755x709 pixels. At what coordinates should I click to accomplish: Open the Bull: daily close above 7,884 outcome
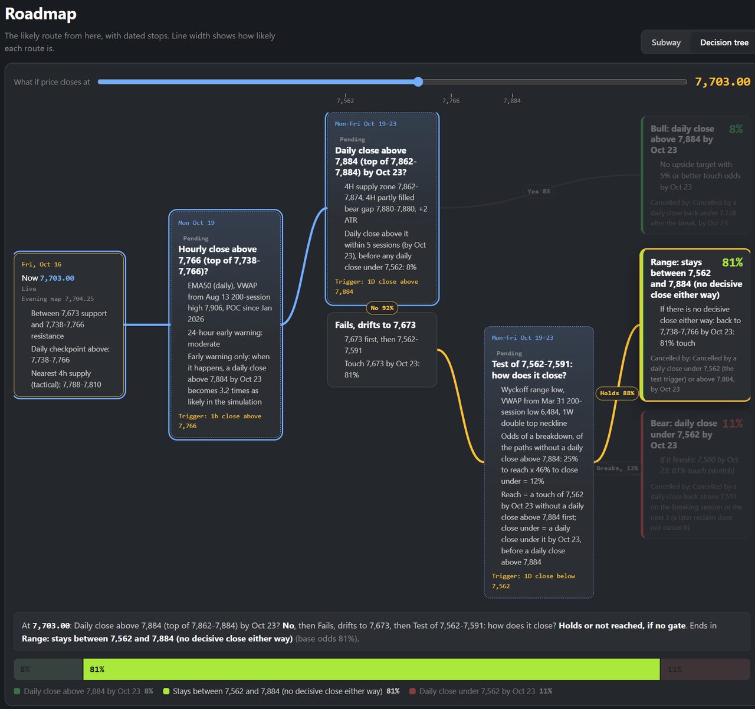click(696, 175)
